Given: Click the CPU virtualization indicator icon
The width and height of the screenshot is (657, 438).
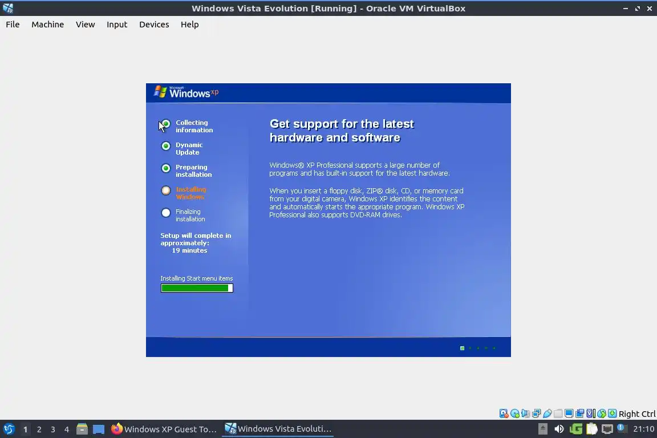Looking at the screenshot, I should coord(590,413).
